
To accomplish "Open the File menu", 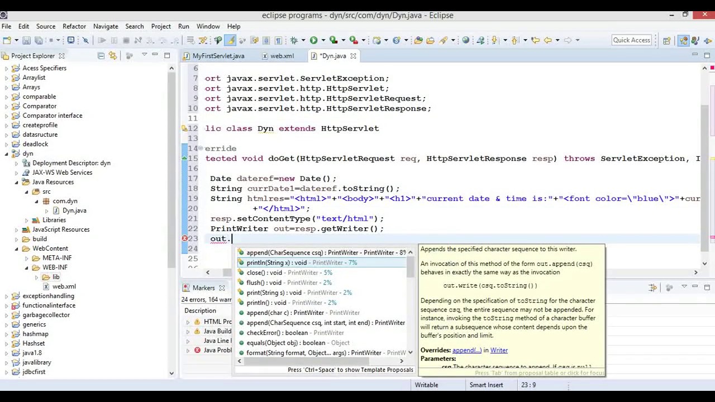I will coord(6,26).
